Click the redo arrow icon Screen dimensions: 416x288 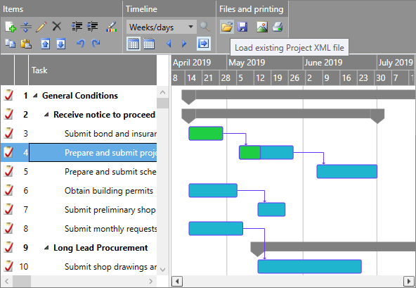[96, 43]
